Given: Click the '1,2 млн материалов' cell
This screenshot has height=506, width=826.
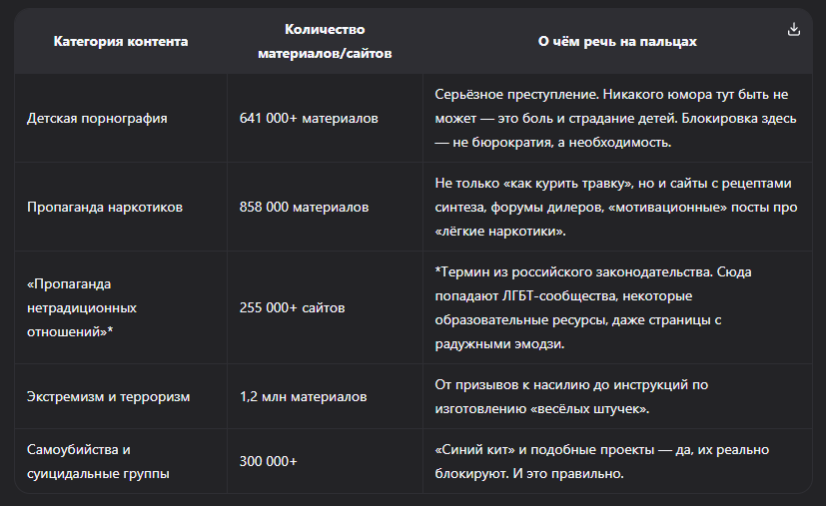Looking at the screenshot, I should pyautogui.click(x=303, y=396).
